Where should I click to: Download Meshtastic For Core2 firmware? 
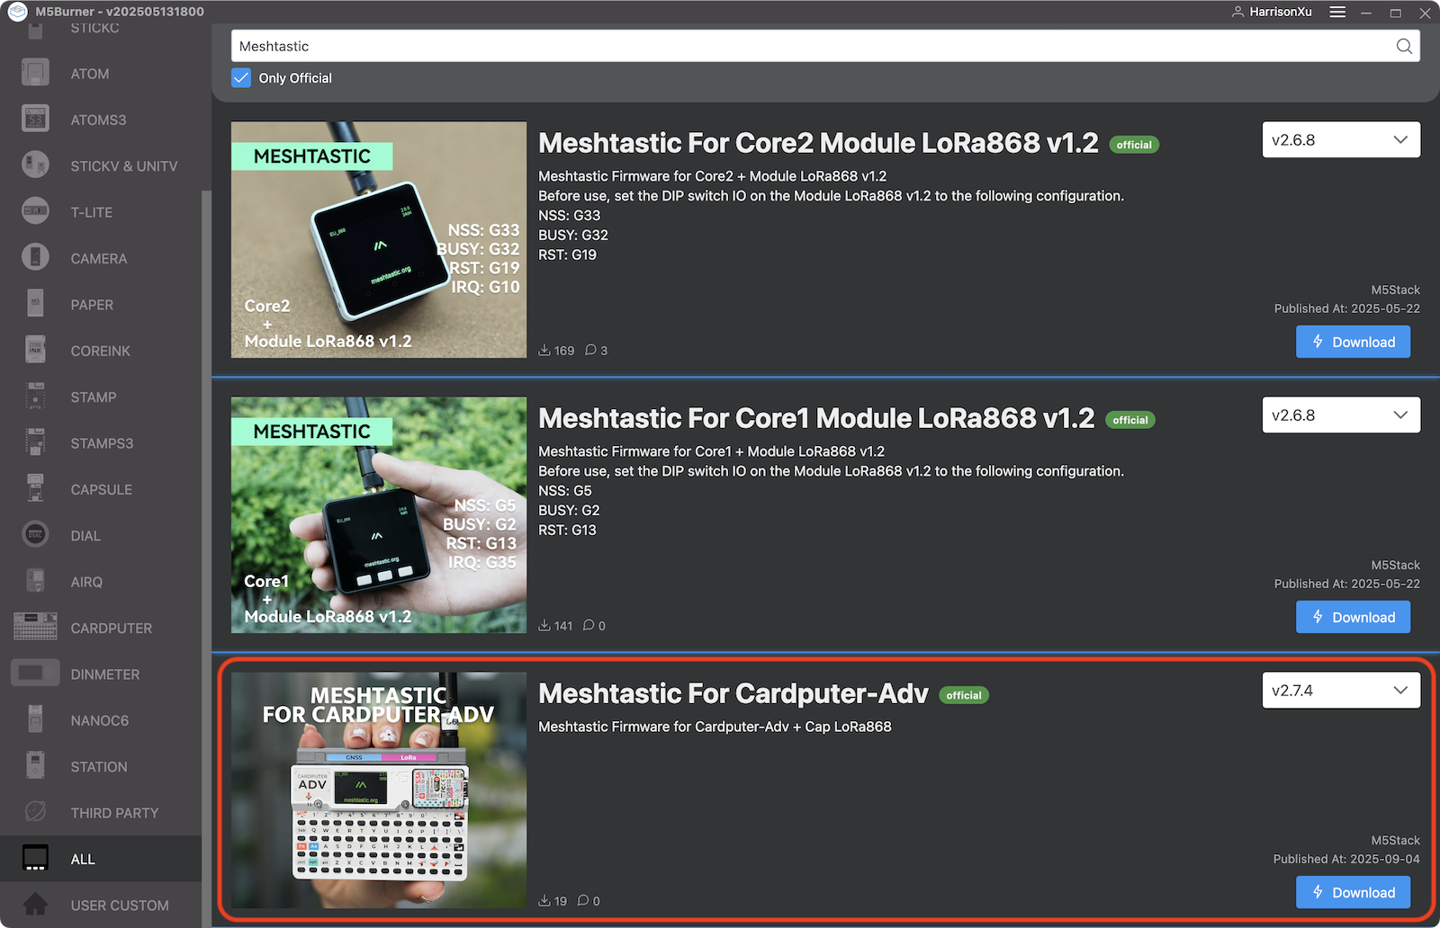tap(1353, 342)
